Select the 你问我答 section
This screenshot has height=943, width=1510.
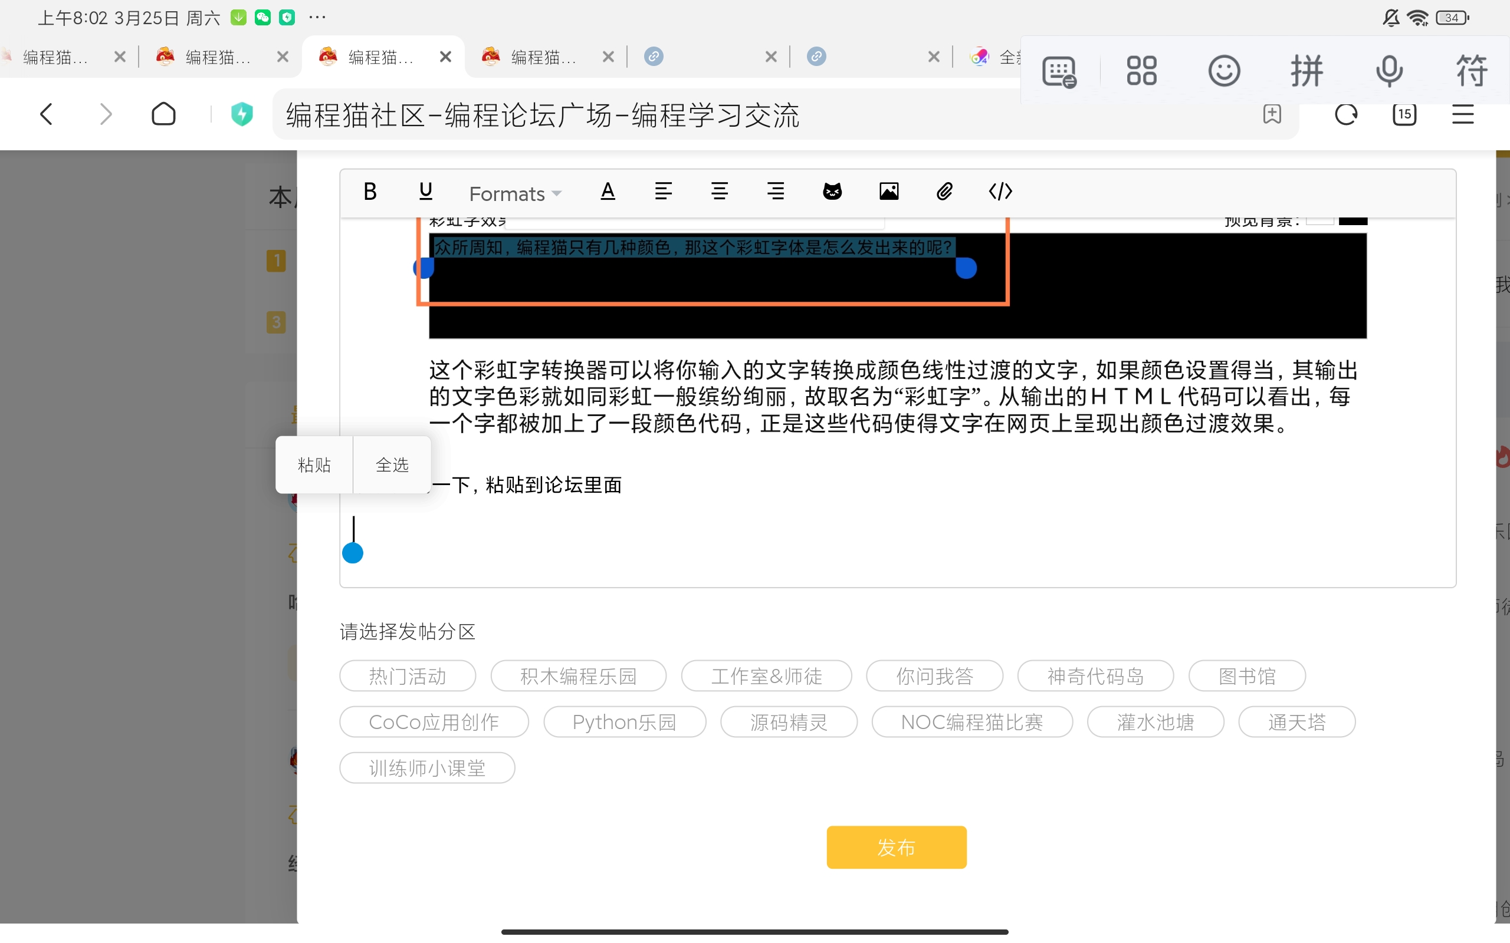click(935, 676)
